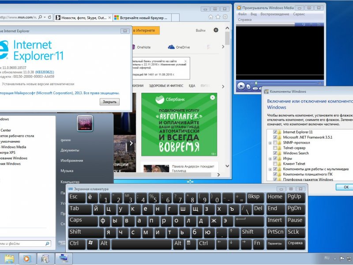Open ЗДОРОВЬЕ И ФИТНЕС category
Screen dimensions: 353x265
(166, 86)
